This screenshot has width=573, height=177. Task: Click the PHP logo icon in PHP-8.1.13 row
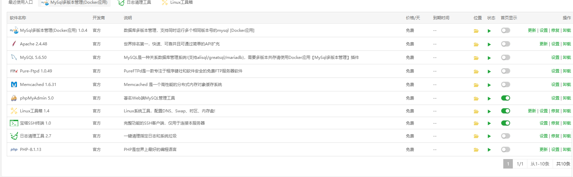[14, 150]
